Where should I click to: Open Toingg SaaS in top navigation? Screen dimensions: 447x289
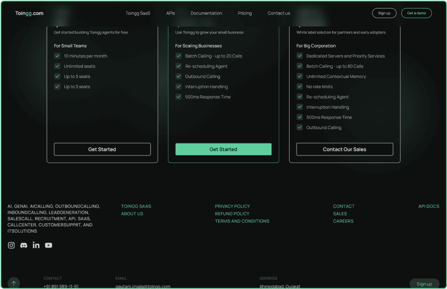pos(138,13)
